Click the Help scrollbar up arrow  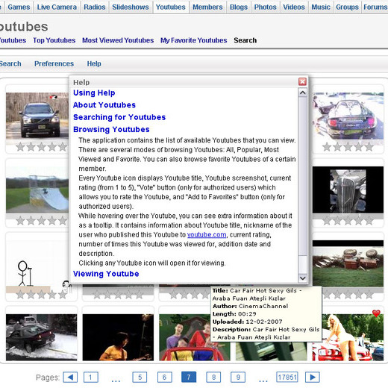pyautogui.click(x=302, y=93)
